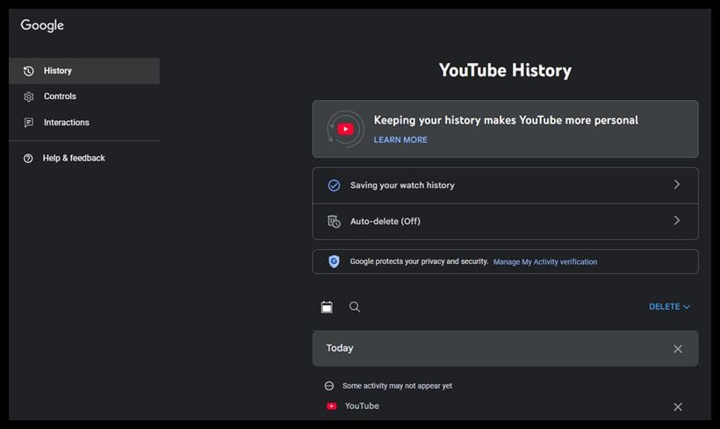Click the YouTube history logo in banner
The image size is (720, 429).
pyautogui.click(x=345, y=129)
